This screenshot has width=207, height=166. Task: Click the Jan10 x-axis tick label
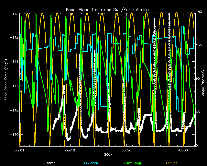(71, 150)
